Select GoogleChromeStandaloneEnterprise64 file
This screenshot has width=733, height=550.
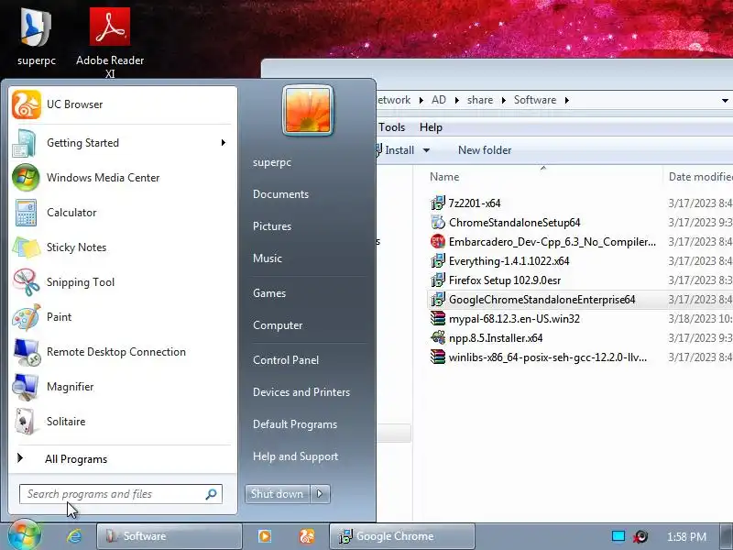(542, 300)
